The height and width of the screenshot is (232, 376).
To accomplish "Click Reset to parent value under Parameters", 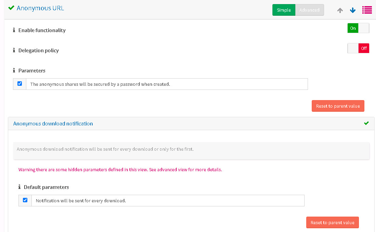I will point(338,106).
